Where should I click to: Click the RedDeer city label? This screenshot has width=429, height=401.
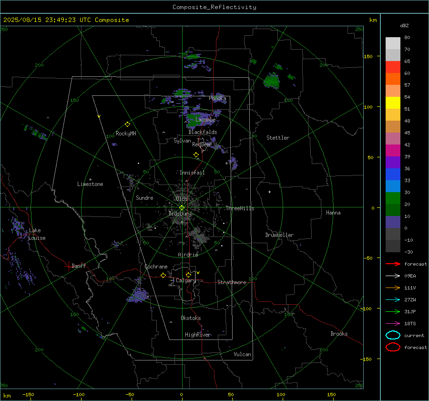tap(202, 144)
